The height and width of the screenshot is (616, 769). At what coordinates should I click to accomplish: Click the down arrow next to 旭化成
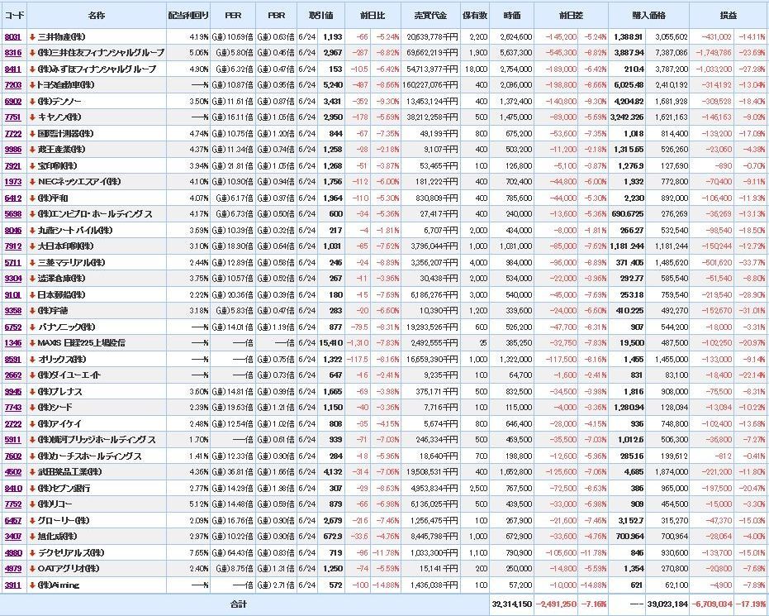click(x=31, y=536)
